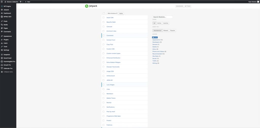
Task: Filter by Developers category
Action: (157, 42)
